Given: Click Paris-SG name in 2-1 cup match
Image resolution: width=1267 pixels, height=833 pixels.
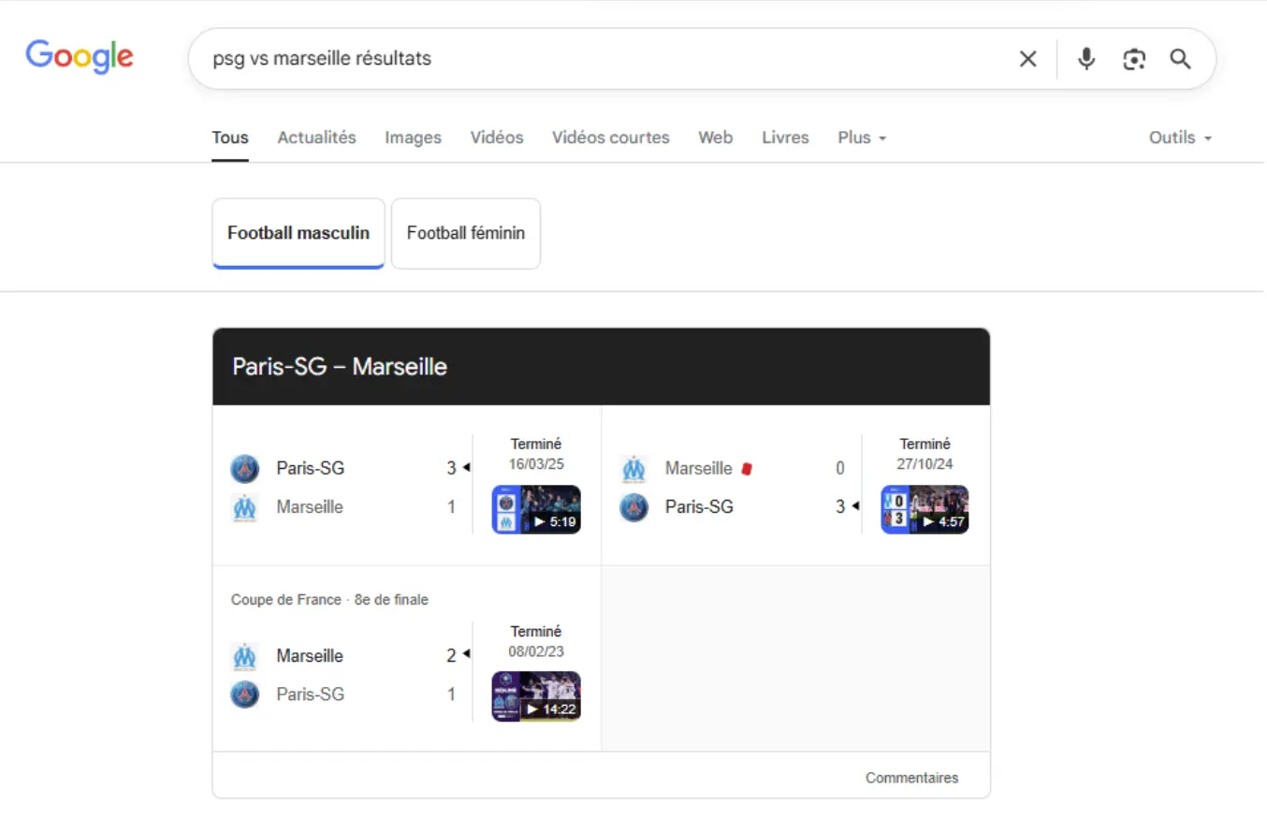Looking at the screenshot, I should pyautogui.click(x=311, y=694).
